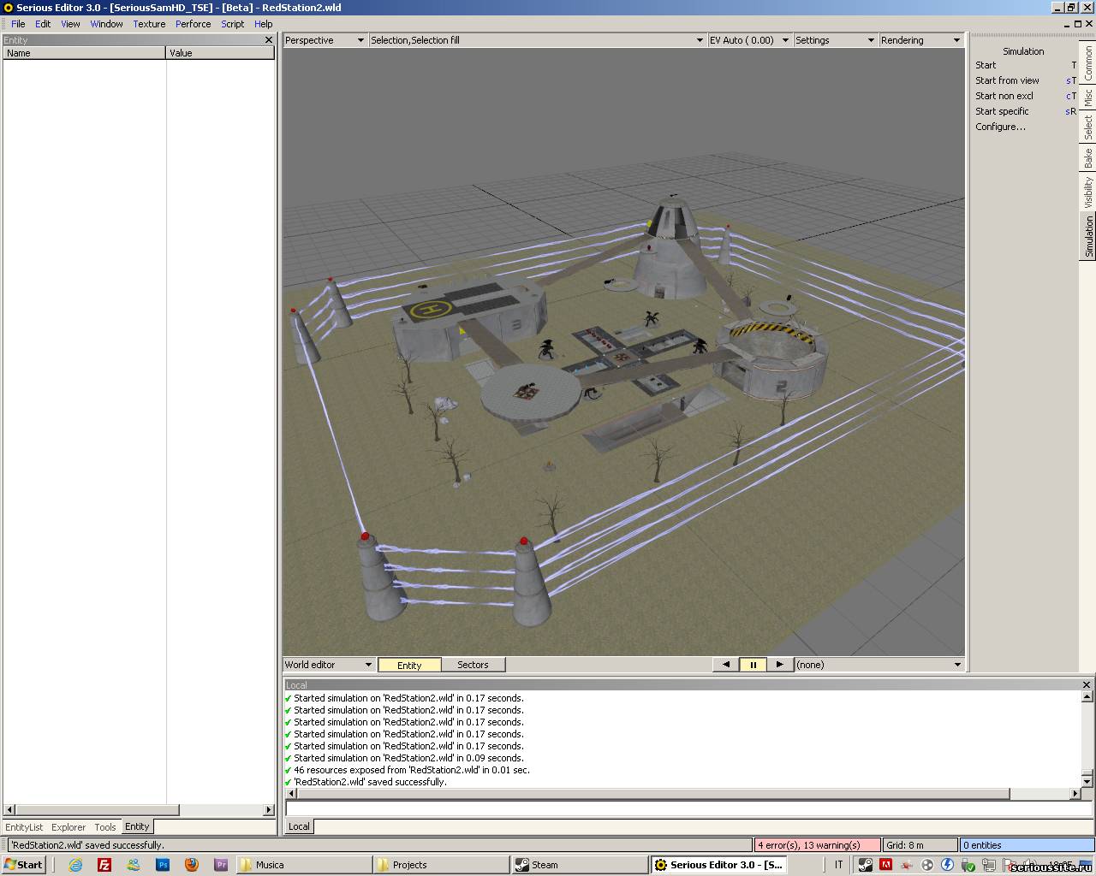The width and height of the screenshot is (1096, 876).
Task: Select the Simulation side tab
Action: pos(1088,235)
